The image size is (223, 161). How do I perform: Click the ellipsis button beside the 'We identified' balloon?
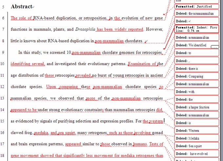(215, 47)
